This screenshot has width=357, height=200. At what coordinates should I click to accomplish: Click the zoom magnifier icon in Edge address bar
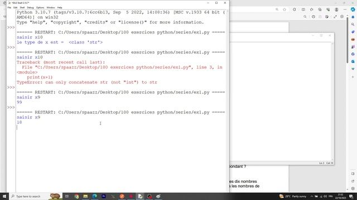(x=277, y=9)
